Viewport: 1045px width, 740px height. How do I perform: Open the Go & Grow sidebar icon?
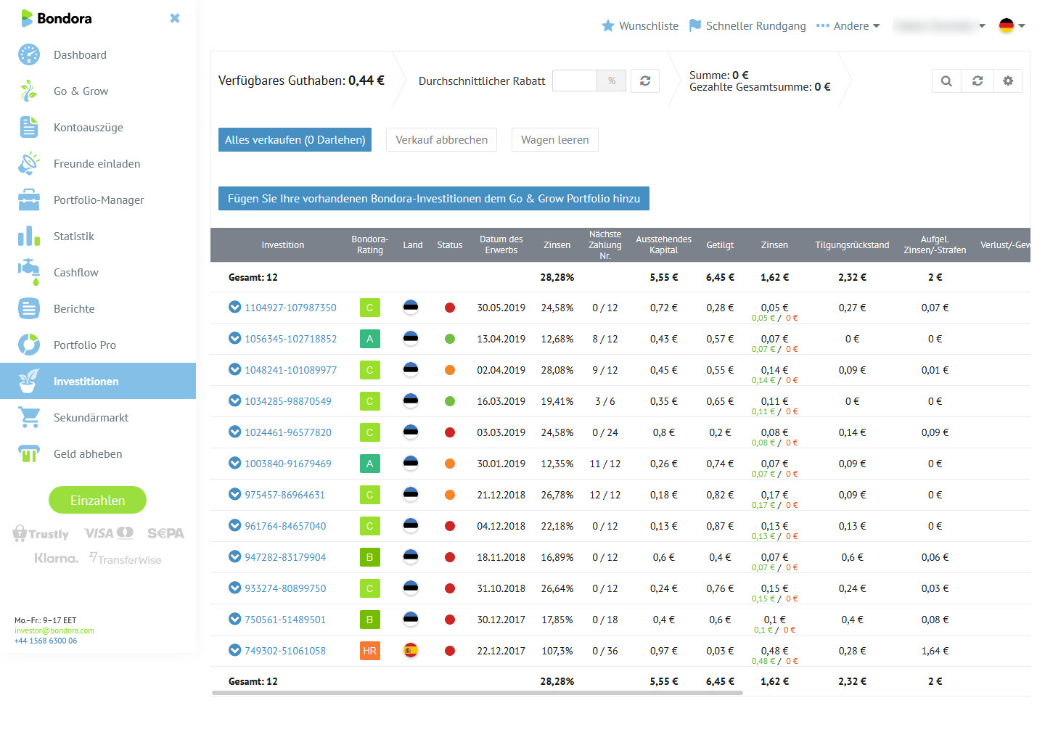click(29, 91)
